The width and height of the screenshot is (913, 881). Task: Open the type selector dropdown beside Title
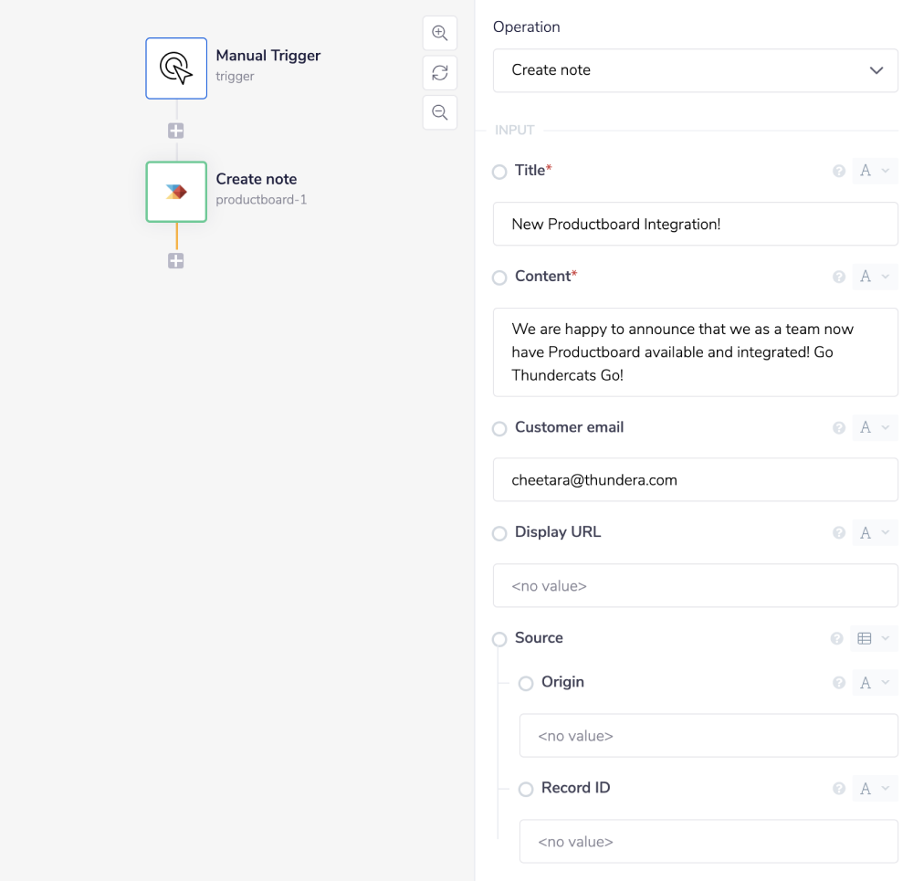(x=875, y=171)
